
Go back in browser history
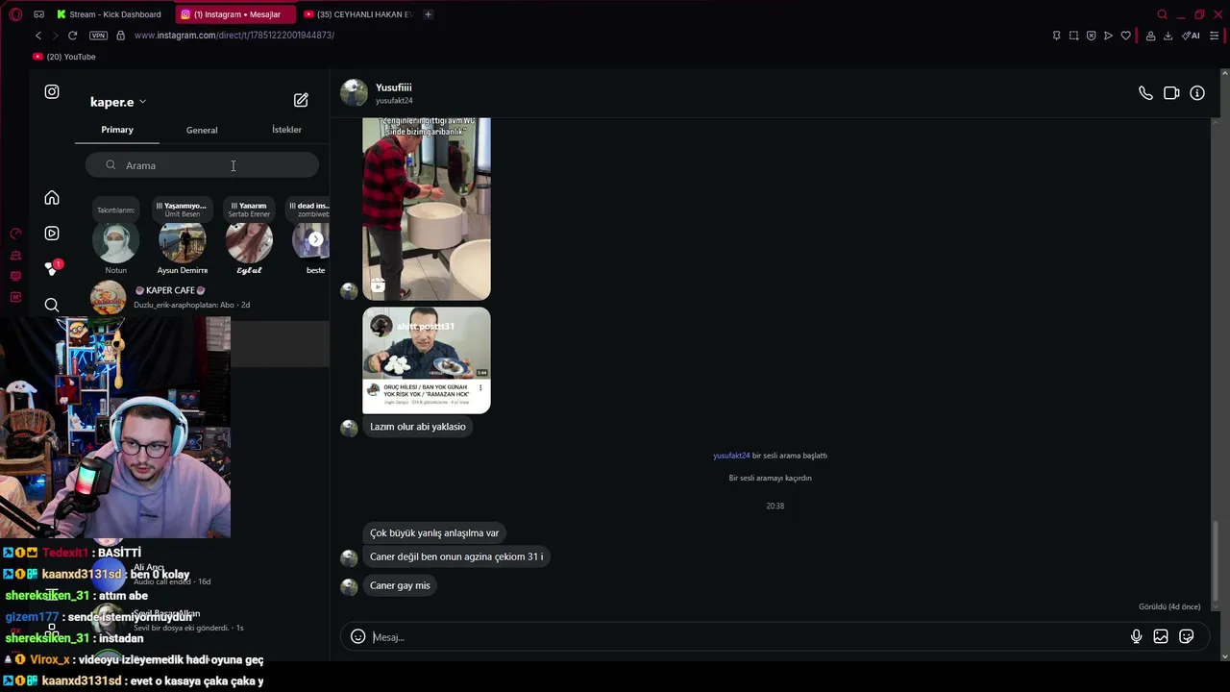(x=38, y=36)
